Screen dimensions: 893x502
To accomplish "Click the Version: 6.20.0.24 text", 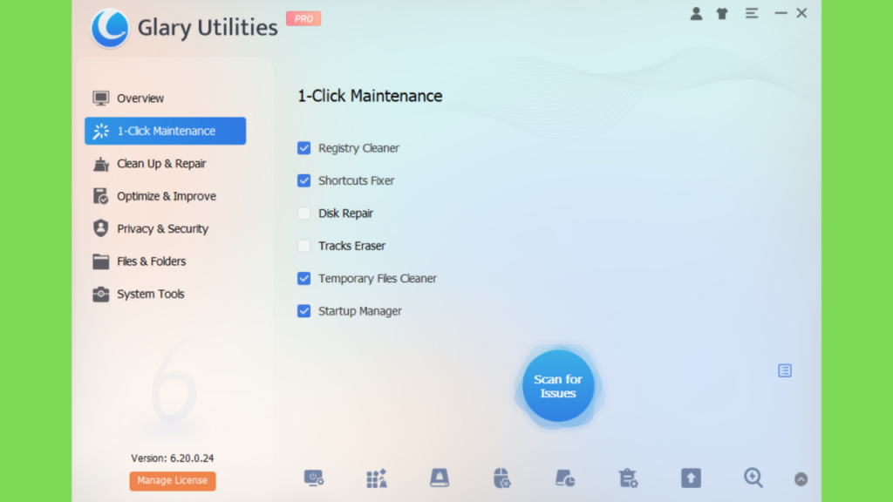I will [x=173, y=458].
